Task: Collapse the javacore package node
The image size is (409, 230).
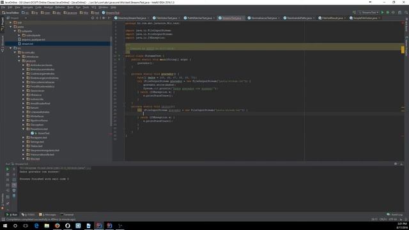Action: click(x=19, y=61)
